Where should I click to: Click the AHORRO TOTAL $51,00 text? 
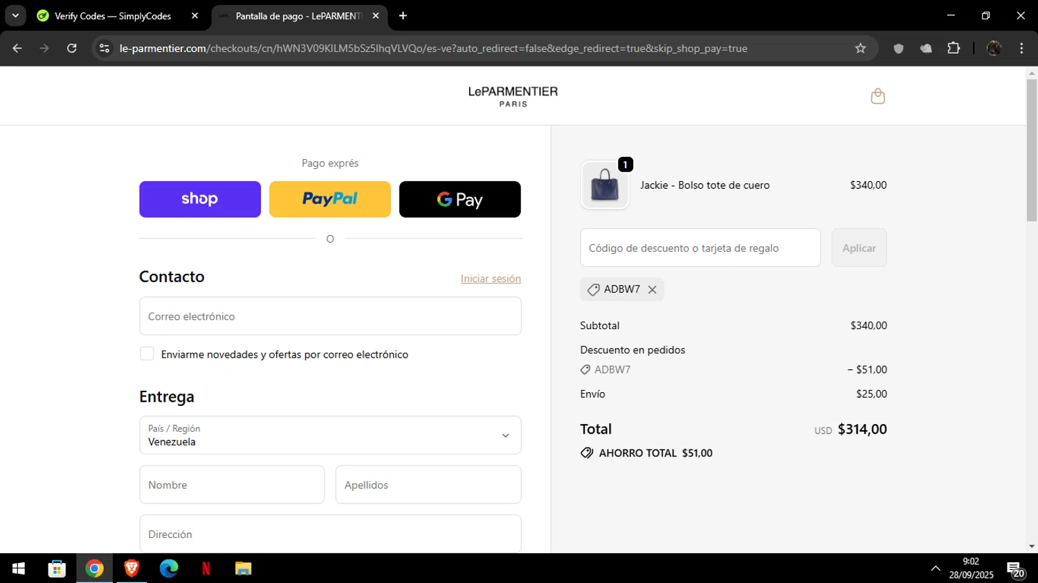tap(655, 453)
